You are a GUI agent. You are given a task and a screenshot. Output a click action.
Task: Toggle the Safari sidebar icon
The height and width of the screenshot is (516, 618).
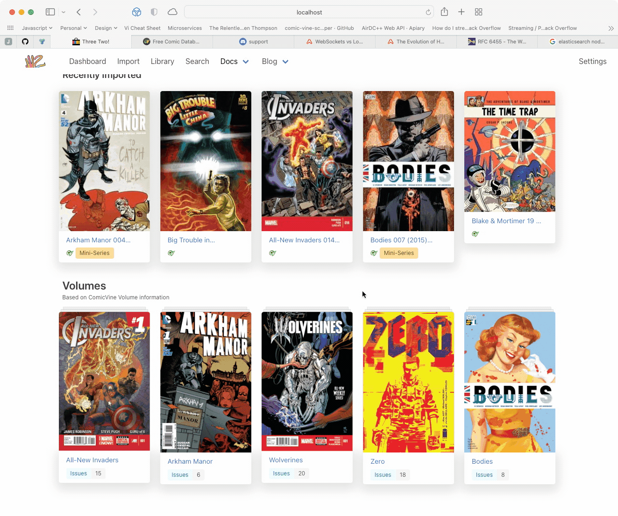point(50,12)
